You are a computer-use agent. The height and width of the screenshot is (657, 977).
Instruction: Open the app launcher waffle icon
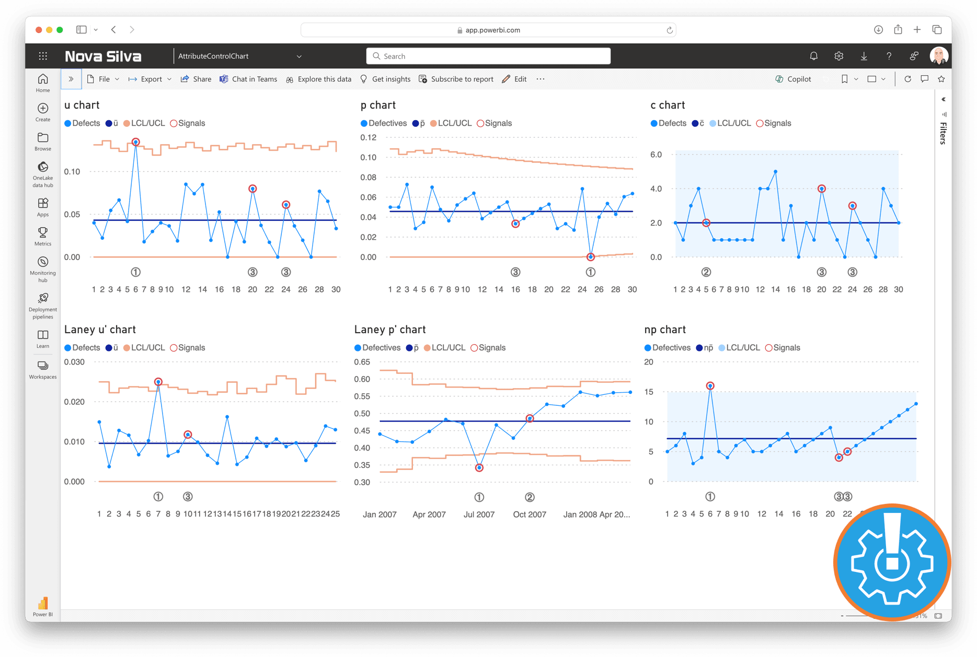(x=43, y=56)
